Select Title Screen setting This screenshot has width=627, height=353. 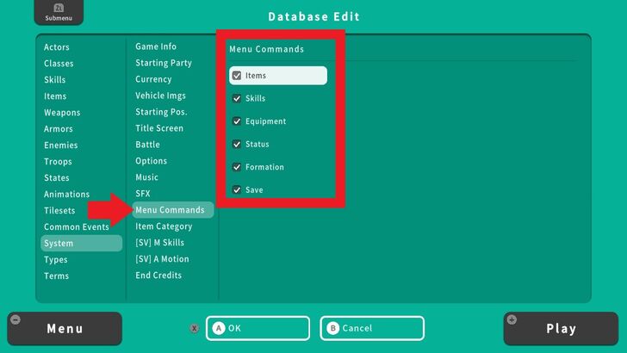pos(159,129)
